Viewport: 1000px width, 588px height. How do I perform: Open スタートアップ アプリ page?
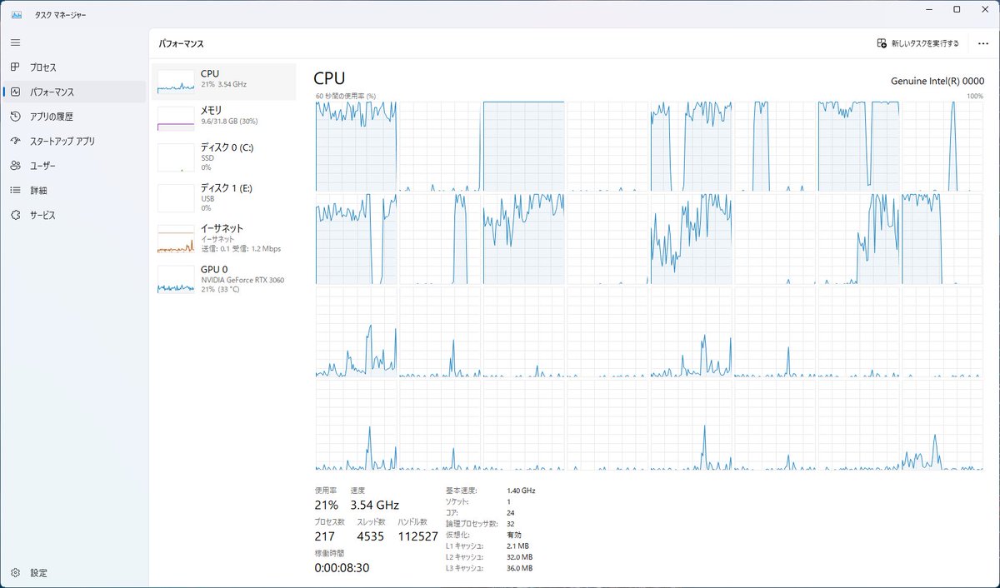point(74,141)
